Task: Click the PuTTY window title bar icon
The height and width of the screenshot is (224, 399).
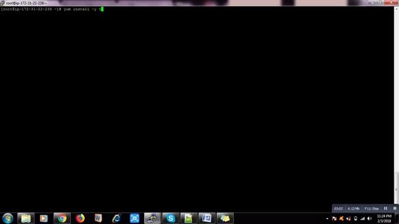Action: coord(2,3)
